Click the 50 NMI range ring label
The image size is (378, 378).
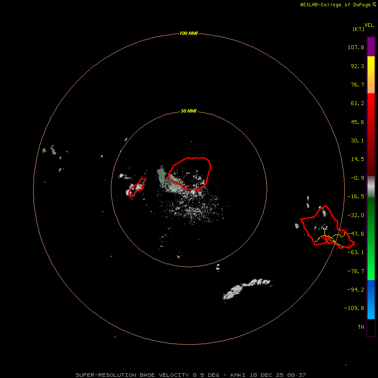(189, 111)
